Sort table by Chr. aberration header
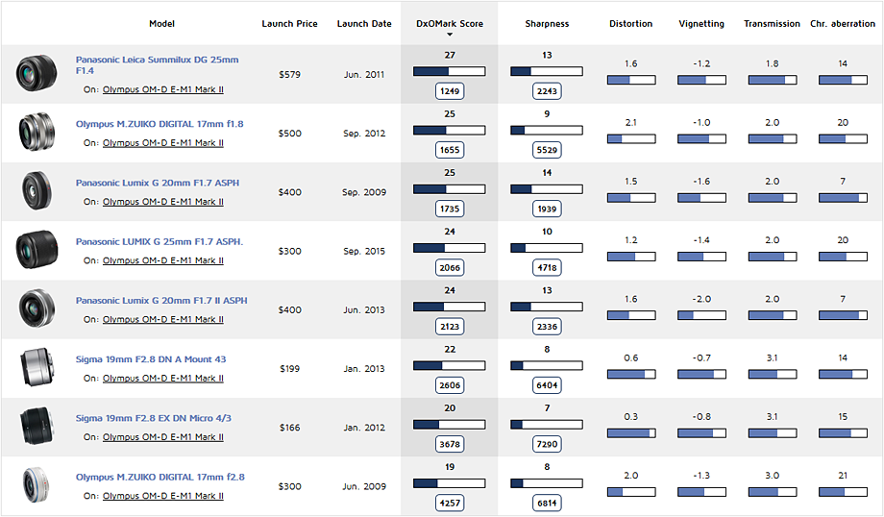 843,24
